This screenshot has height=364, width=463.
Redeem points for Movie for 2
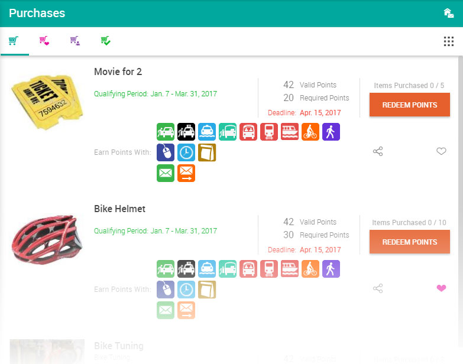coord(410,105)
